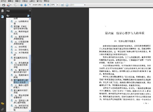Select bookmark '20. 幻觉型的特异感知体验'

[x=21, y=43]
